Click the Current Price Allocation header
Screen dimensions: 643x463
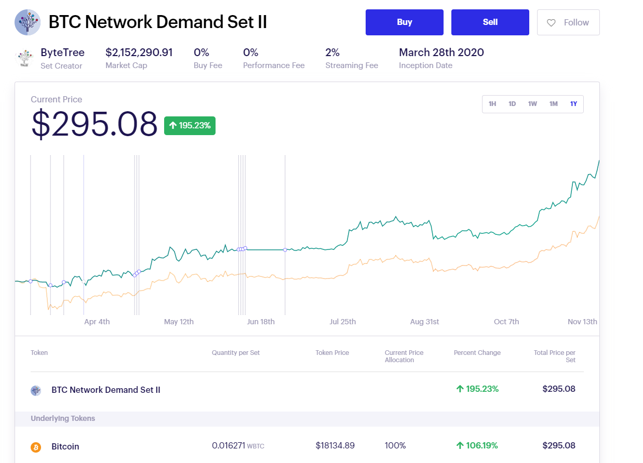click(x=404, y=356)
